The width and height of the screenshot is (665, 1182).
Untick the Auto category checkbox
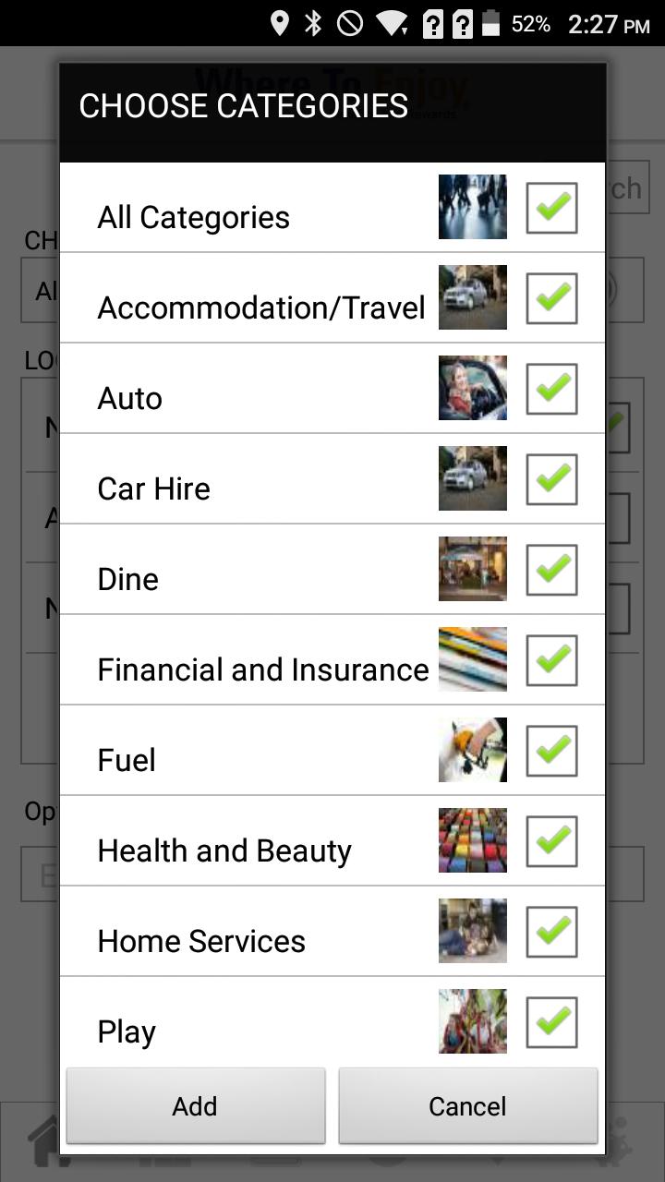click(x=551, y=389)
